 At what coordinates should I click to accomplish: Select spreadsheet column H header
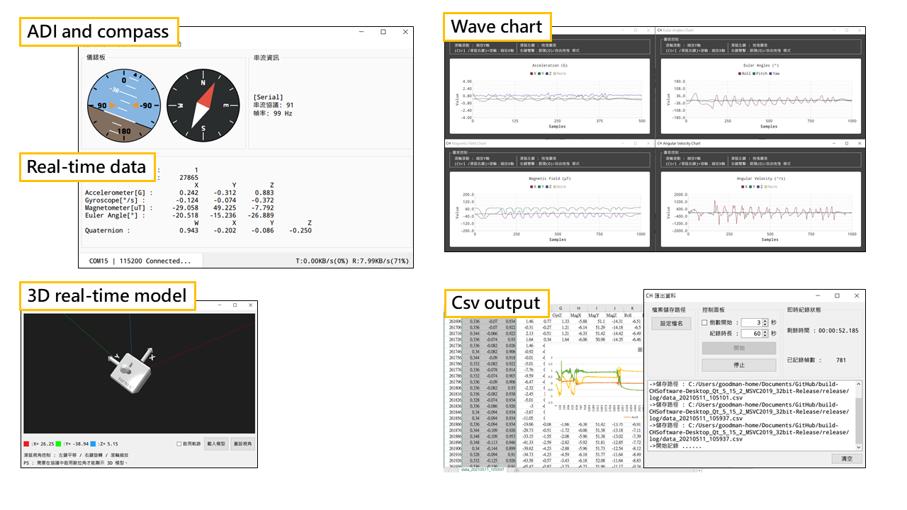tap(579, 308)
